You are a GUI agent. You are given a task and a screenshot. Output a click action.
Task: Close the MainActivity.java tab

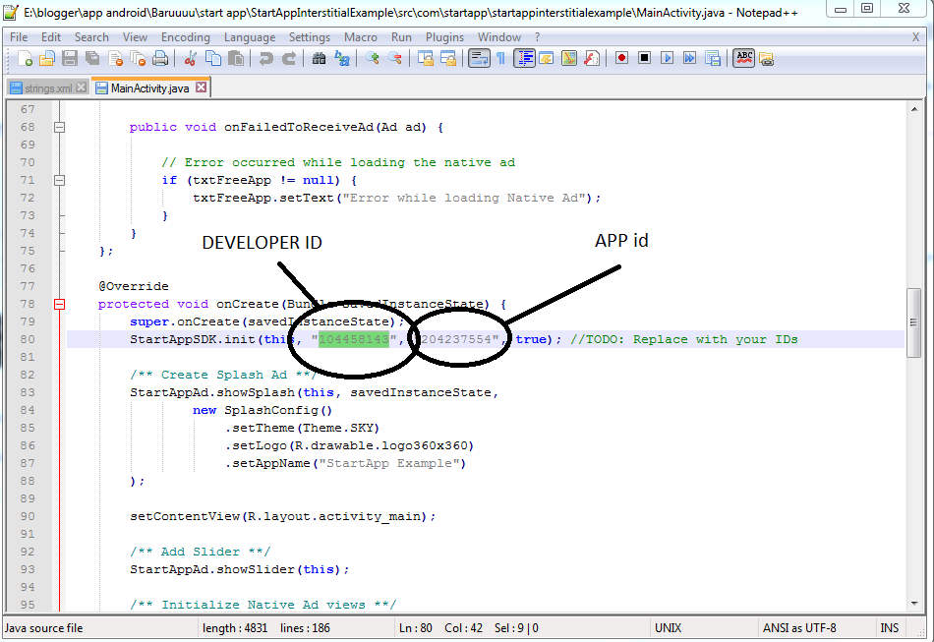click(202, 87)
